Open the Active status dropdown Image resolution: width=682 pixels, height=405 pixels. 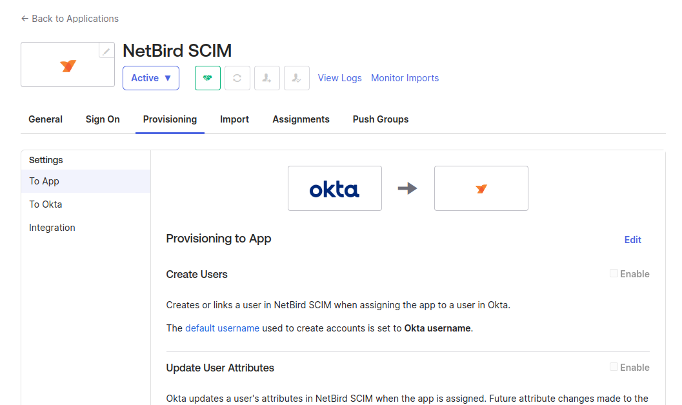[151, 78]
